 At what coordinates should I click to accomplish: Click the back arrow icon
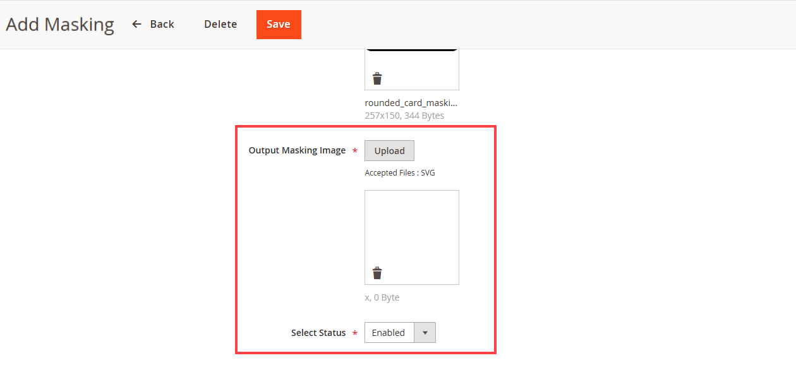pos(136,25)
